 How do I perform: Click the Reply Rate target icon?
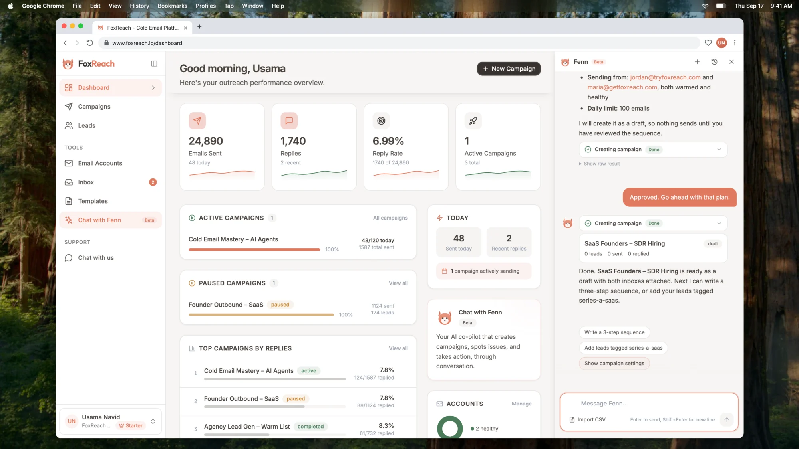[381, 121]
